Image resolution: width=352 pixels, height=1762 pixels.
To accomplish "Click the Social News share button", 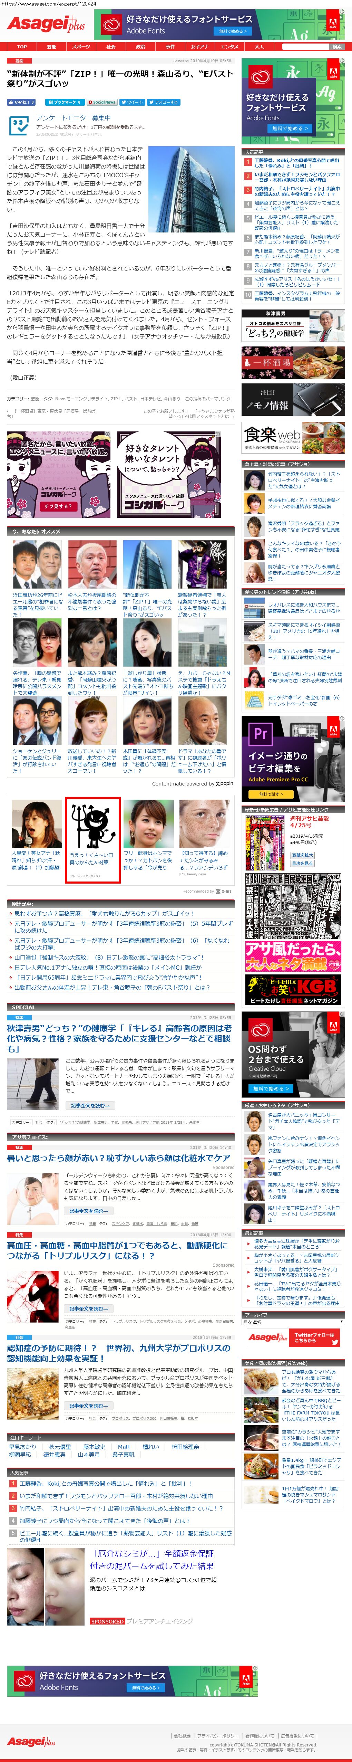I will (102, 102).
